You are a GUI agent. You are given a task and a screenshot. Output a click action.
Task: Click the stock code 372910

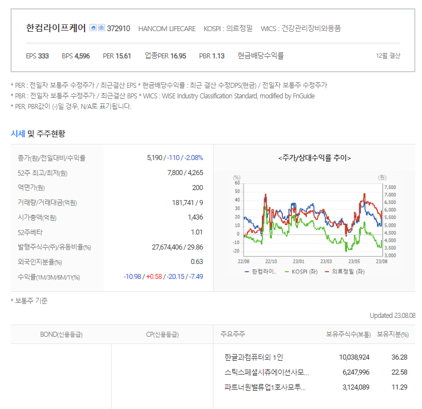click(118, 28)
